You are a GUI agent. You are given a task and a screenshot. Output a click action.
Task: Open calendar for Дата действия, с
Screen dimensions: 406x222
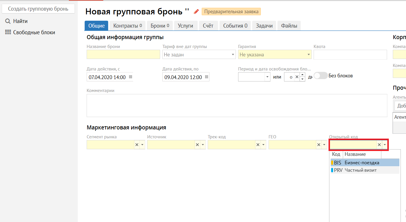130,77
